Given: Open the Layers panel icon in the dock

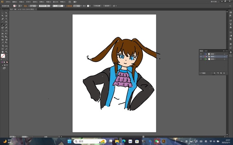Looking at the screenshot, I should (x=231, y=52).
